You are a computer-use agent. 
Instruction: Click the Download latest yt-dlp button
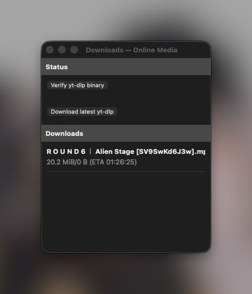(82, 112)
